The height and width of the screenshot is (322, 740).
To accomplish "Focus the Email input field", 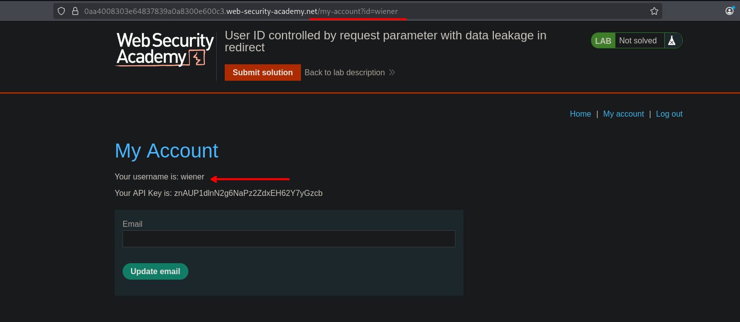I will coord(289,239).
